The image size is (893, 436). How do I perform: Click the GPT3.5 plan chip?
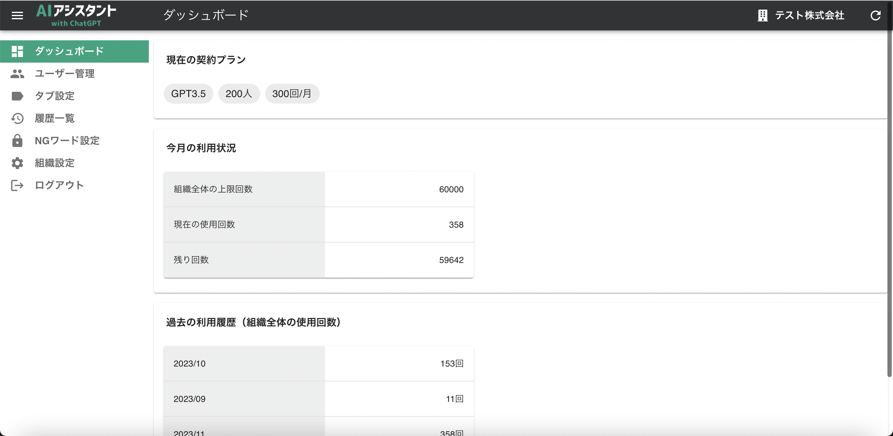click(188, 94)
